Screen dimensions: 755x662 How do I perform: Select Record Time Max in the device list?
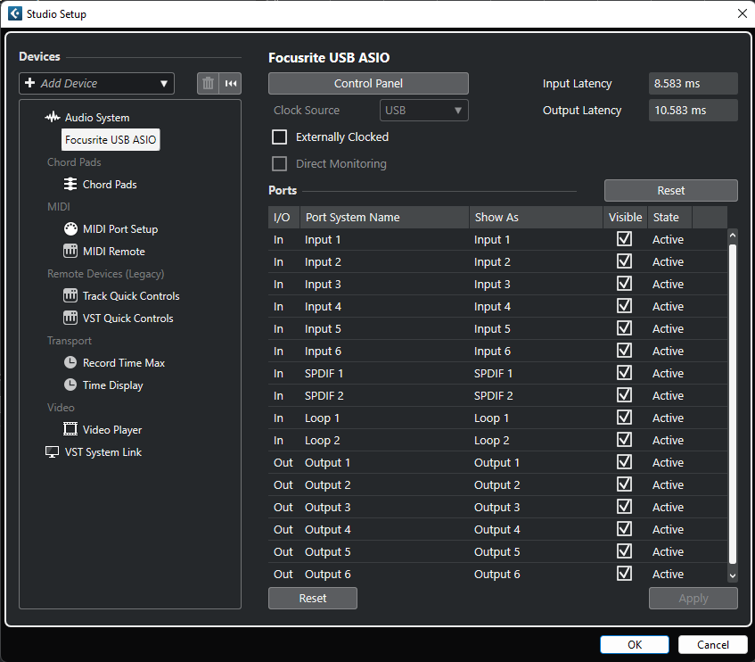(124, 363)
